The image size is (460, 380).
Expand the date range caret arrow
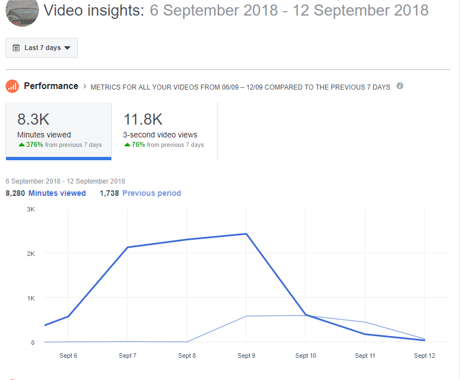coord(67,48)
